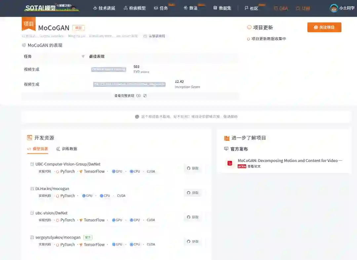Click the 开发资源 section icon
Viewport: 357px width, 260px height.
(30, 138)
